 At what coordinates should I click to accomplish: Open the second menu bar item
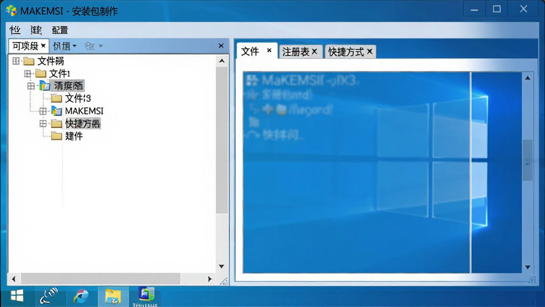pos(36,30)
